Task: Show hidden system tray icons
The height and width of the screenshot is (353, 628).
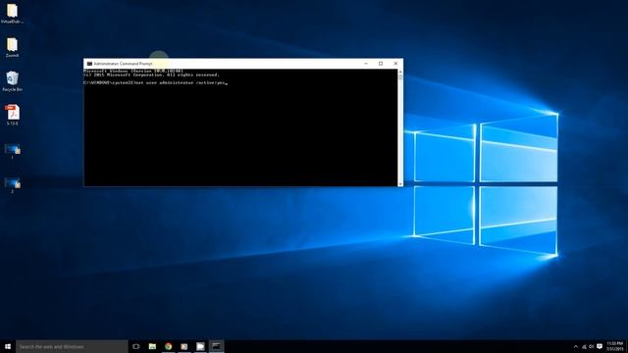Action: (x=576, y=346)
